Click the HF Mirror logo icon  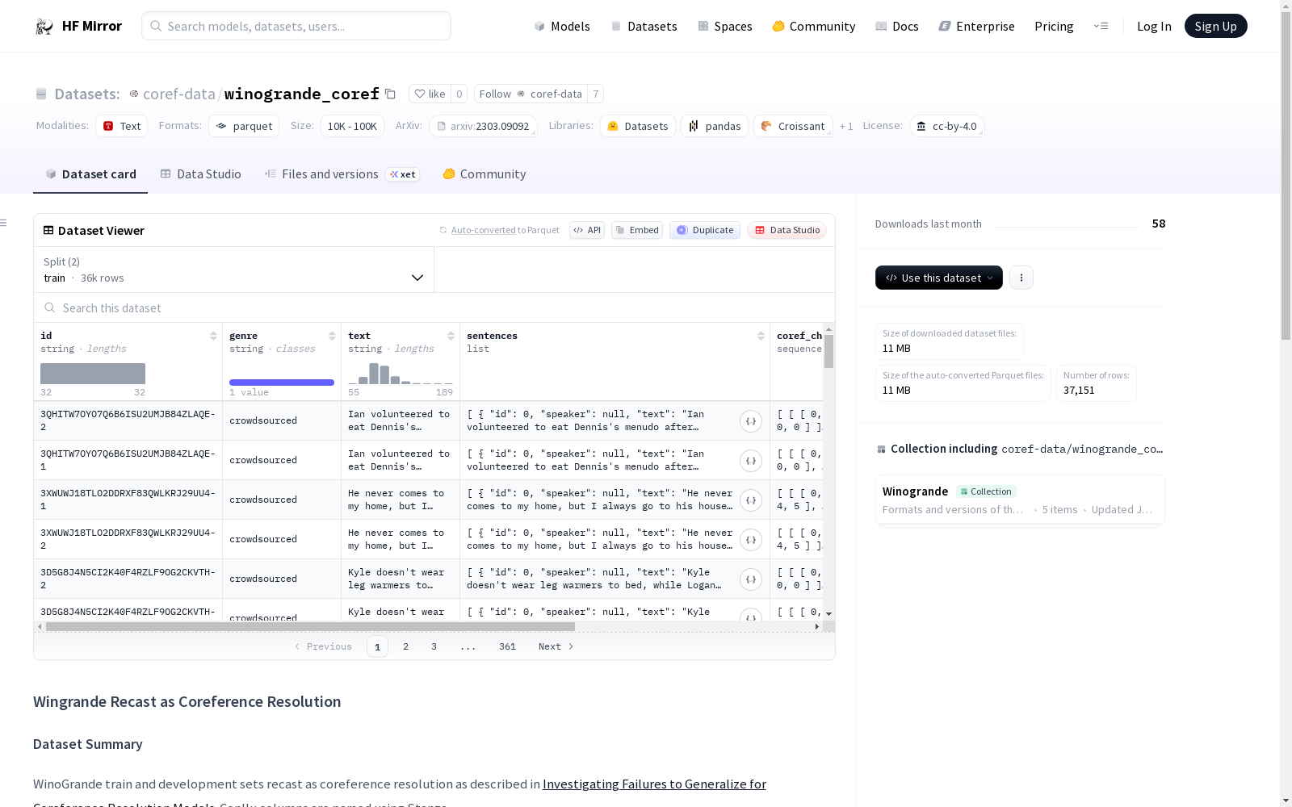pyautogui.click(x=44, y=27)
